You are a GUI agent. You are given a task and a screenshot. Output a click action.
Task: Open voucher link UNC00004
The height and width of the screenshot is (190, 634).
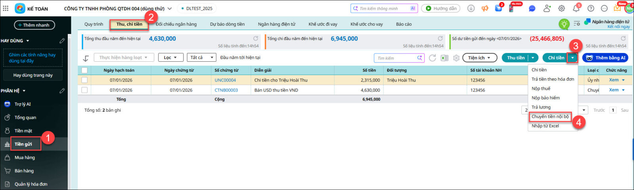click(225, 80)
